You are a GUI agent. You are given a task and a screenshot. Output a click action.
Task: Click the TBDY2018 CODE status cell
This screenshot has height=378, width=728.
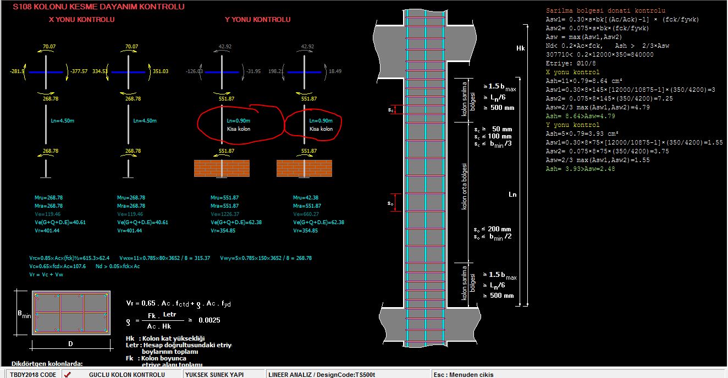click(34, 374)
